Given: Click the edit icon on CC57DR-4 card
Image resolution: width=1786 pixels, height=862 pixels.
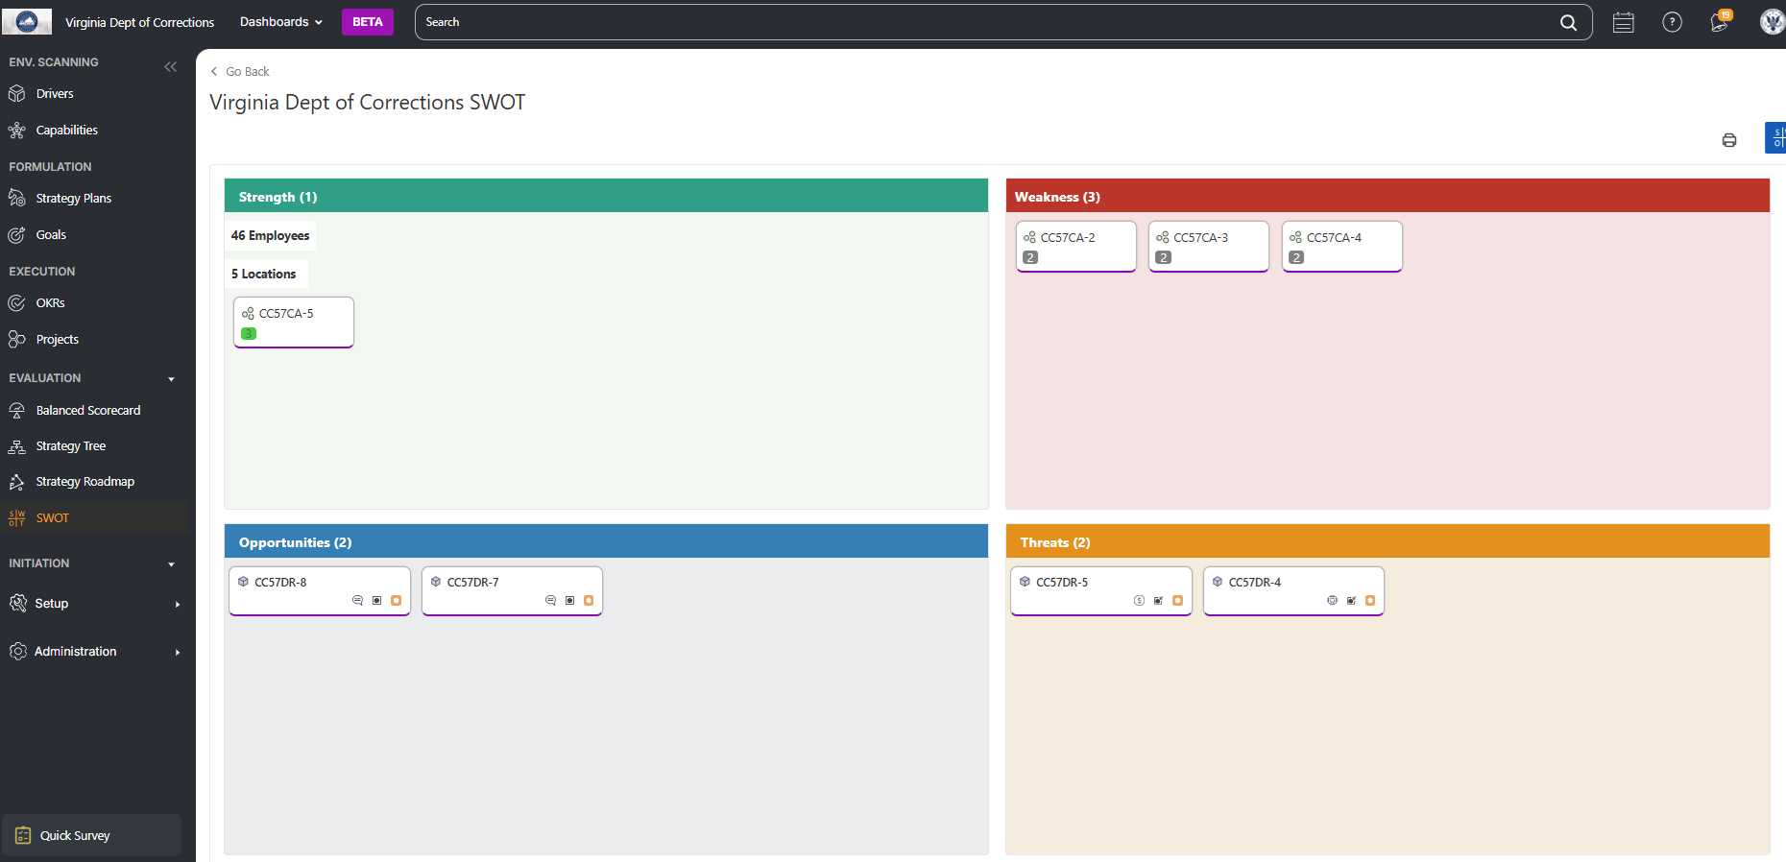Looking at the screenshot, I should (x=1351, y=600).
